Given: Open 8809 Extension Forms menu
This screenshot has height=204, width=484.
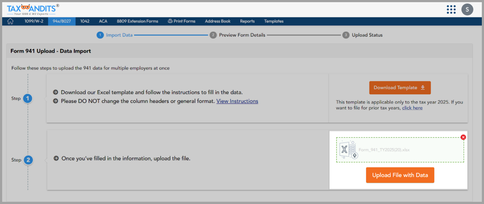Looking at the screenshot, I should [137, 21].
